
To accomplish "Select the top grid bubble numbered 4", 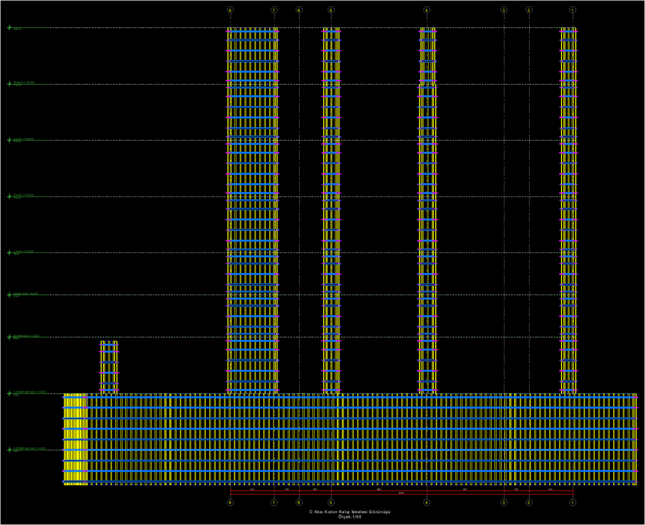I will tap(427, 10).
